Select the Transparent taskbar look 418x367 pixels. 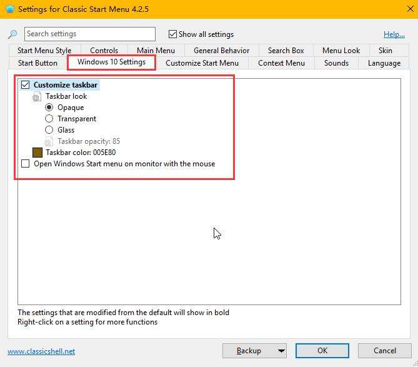pyautogui.click(x=49, y=118)
